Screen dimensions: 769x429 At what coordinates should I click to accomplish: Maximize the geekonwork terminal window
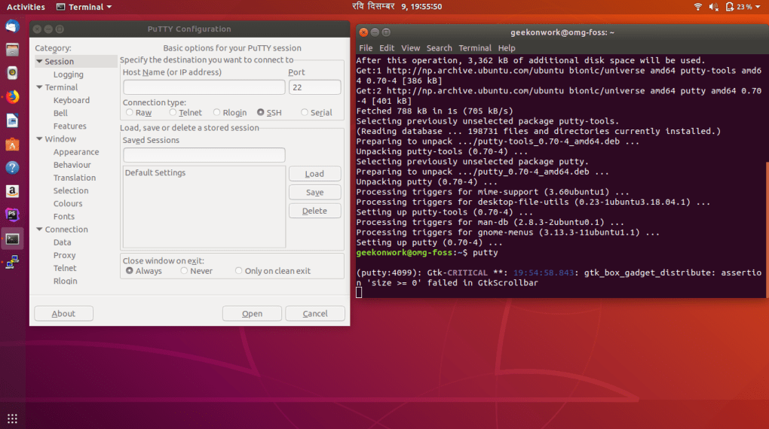click(386, 32)
